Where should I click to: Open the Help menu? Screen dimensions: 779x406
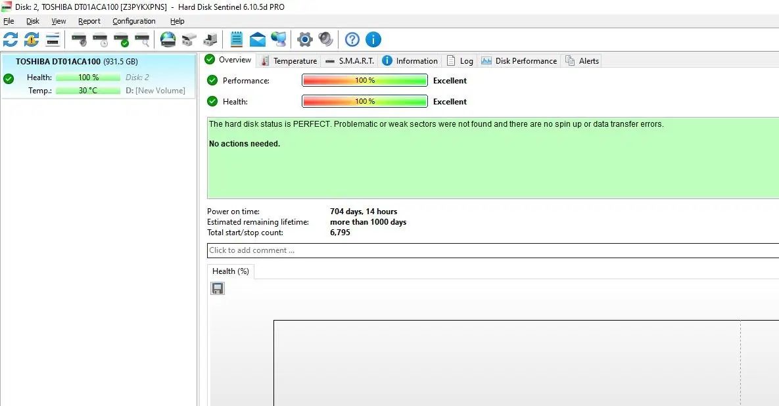coord(177,21)
